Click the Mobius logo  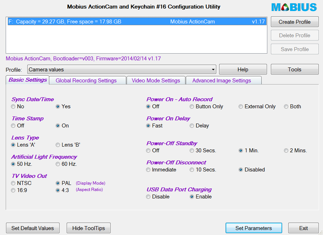point(294,7)
